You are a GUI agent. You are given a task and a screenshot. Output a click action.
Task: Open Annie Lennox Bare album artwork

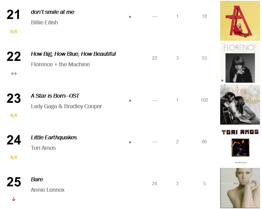click(240, 188)
